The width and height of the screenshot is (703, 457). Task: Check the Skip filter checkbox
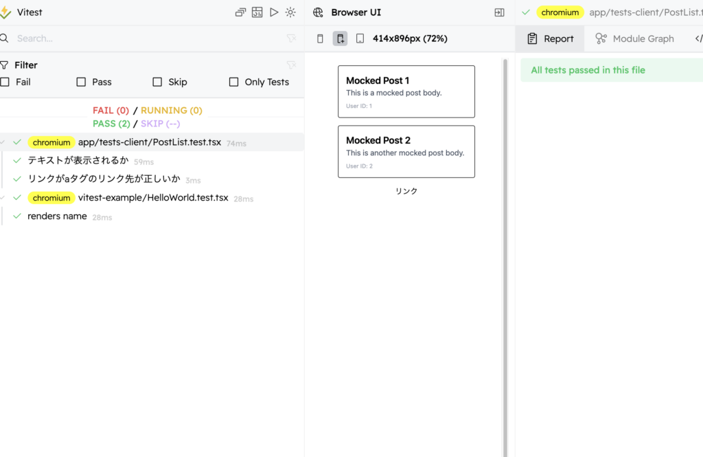[158, 82]
